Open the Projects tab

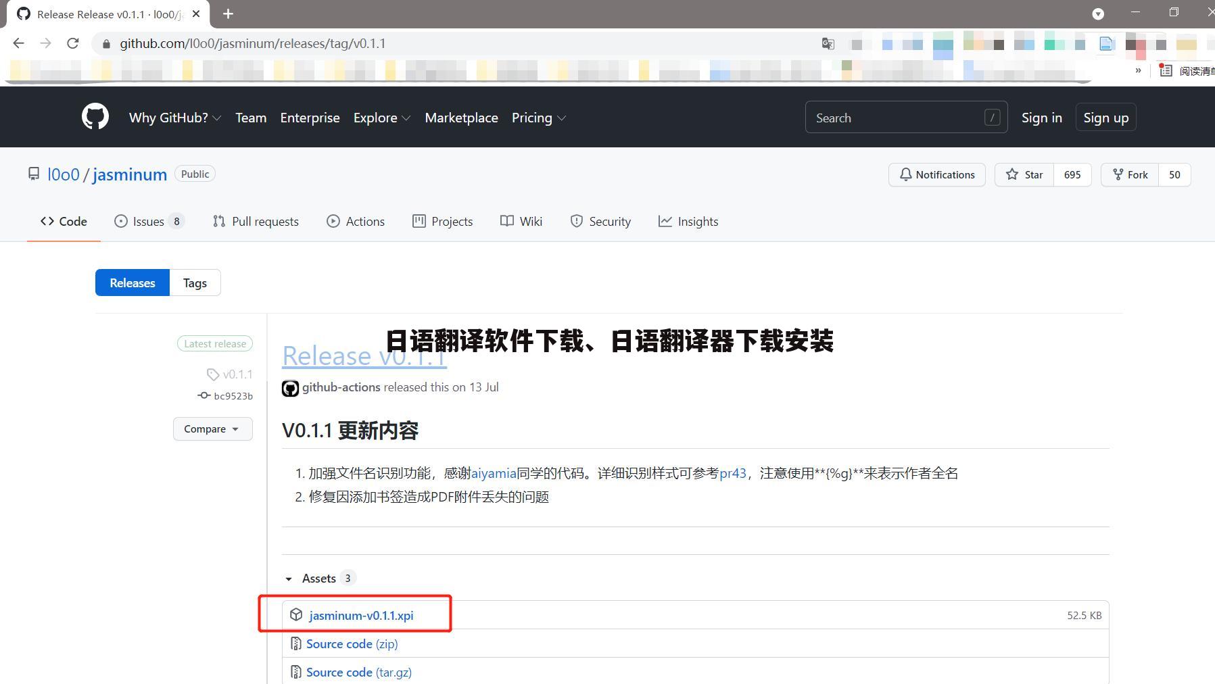click(x=442, y=221)
